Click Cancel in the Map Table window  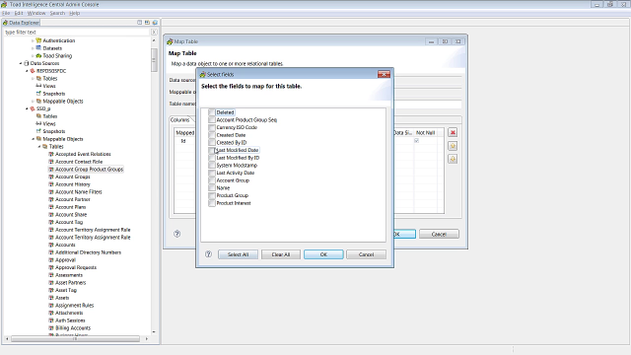tap(439, 234)
